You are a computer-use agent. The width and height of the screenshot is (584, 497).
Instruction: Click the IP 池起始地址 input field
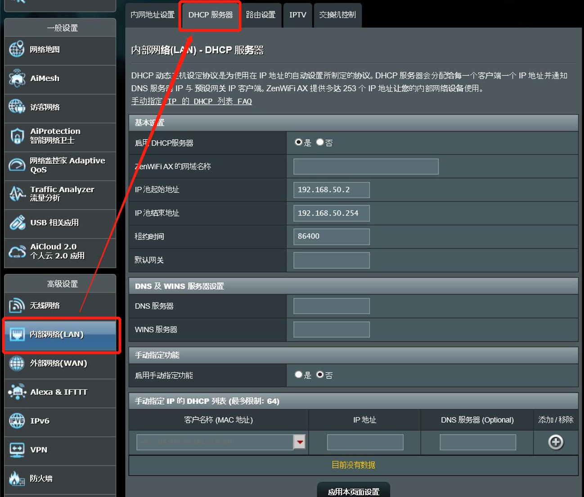(331, 190)
